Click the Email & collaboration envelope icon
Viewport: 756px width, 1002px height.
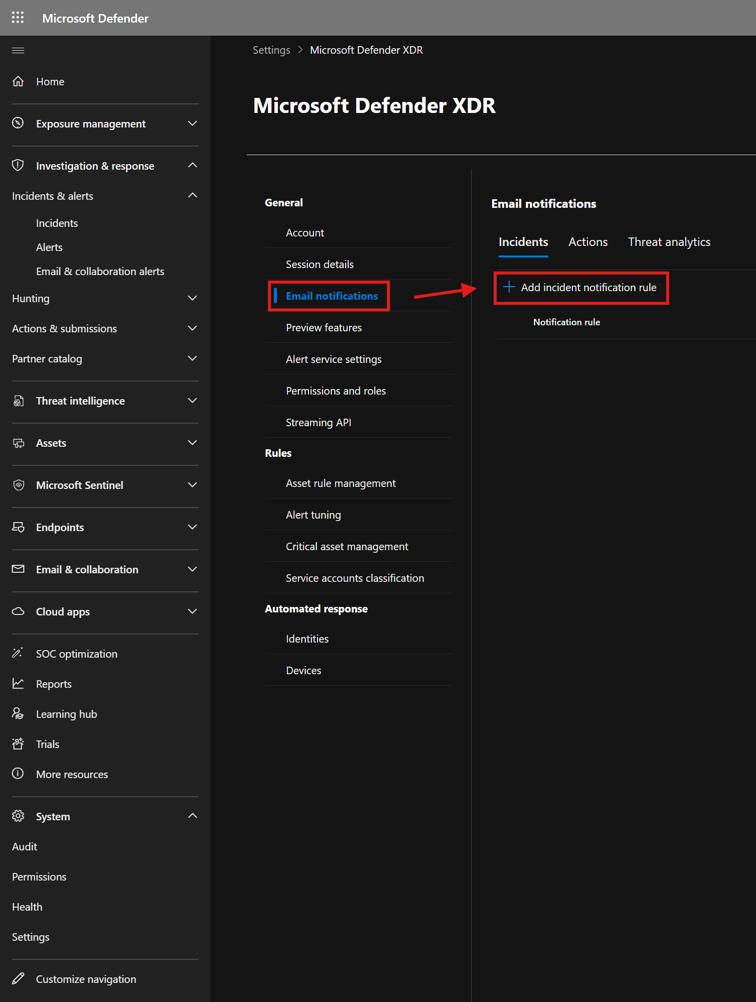[18, 569]
